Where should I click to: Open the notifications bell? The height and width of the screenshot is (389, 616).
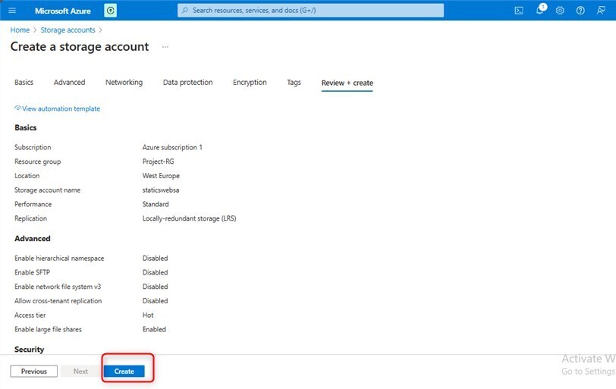(x=540, y=11)
